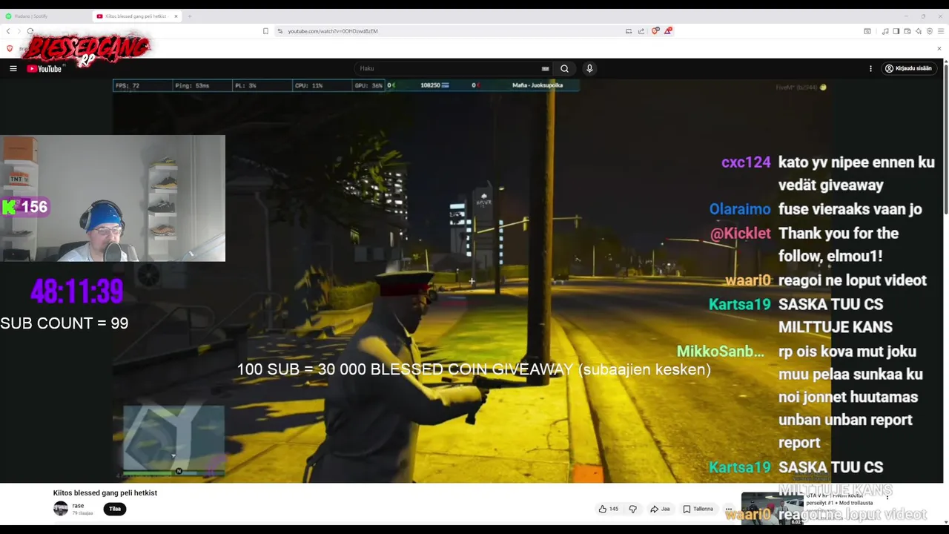Open the tab search icon in toolbar

pos(867,31)
